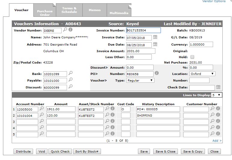The image size is (232, 160).
Task: Click the PO Number info icon
Action: (157, 73)
